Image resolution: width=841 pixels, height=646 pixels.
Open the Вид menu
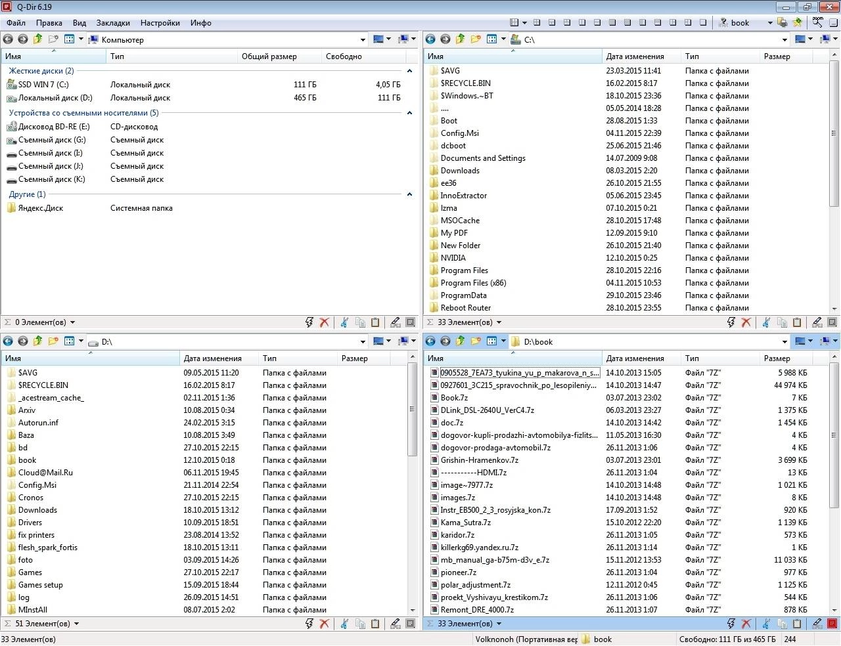point(80,22)
